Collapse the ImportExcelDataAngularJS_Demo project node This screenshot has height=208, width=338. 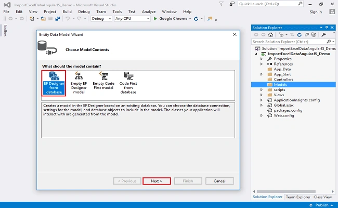(256, 54)
